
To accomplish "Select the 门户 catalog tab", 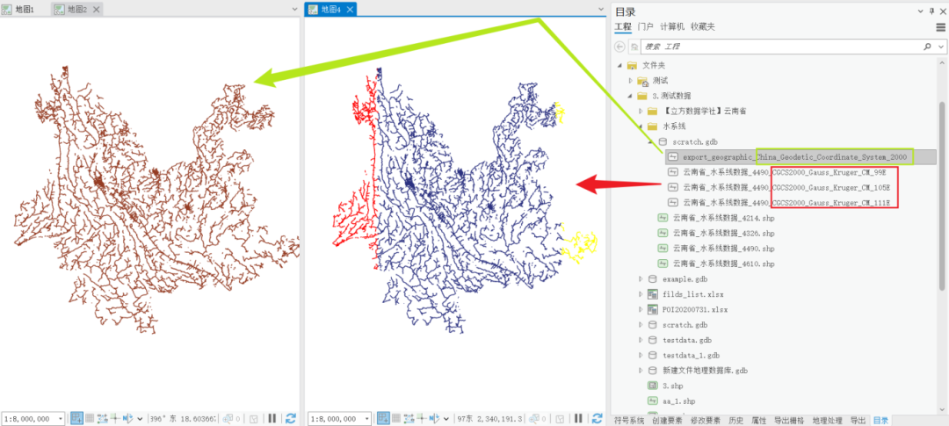I will click(x=645, y=26).
